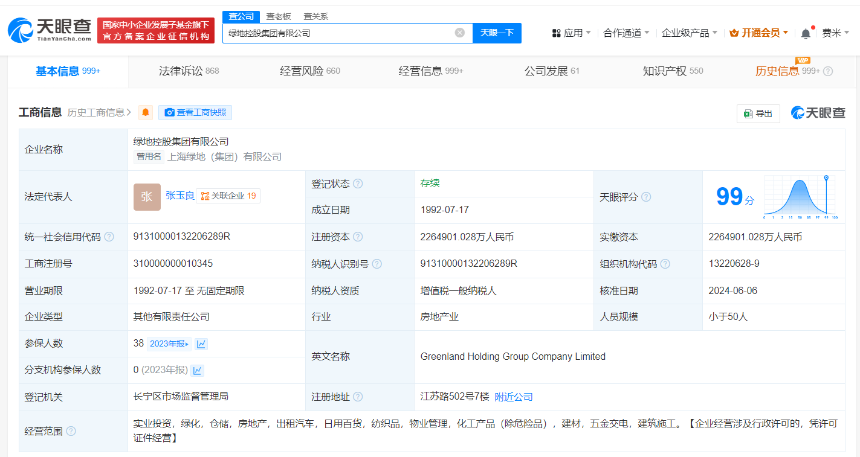Expand the 应用 dropdown menu
This screenshot has height=457, width=860.
tap(572, 33)
